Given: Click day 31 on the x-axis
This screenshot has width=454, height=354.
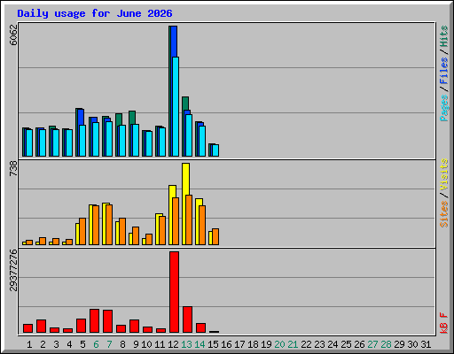Looking at the screenshot, I should click(426, 344).
